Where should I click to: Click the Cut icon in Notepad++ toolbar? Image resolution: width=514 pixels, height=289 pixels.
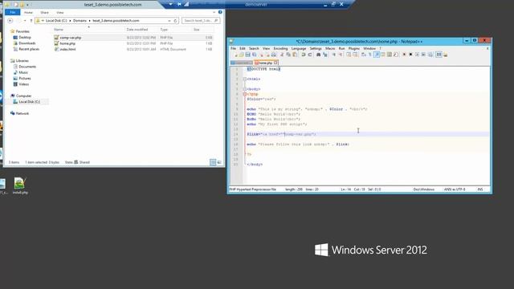[282, 55]
